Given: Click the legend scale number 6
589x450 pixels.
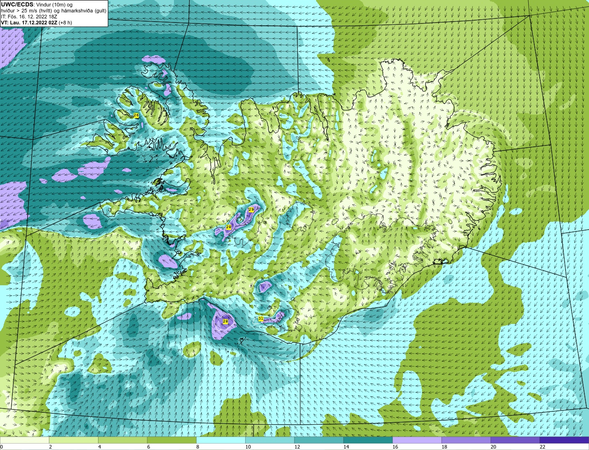Looking at the screenshot, I should point(148,447).
